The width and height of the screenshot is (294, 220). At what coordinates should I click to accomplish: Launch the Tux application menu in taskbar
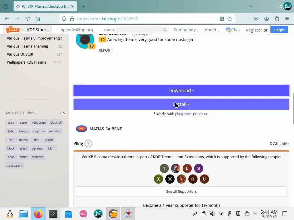[10, 214]
